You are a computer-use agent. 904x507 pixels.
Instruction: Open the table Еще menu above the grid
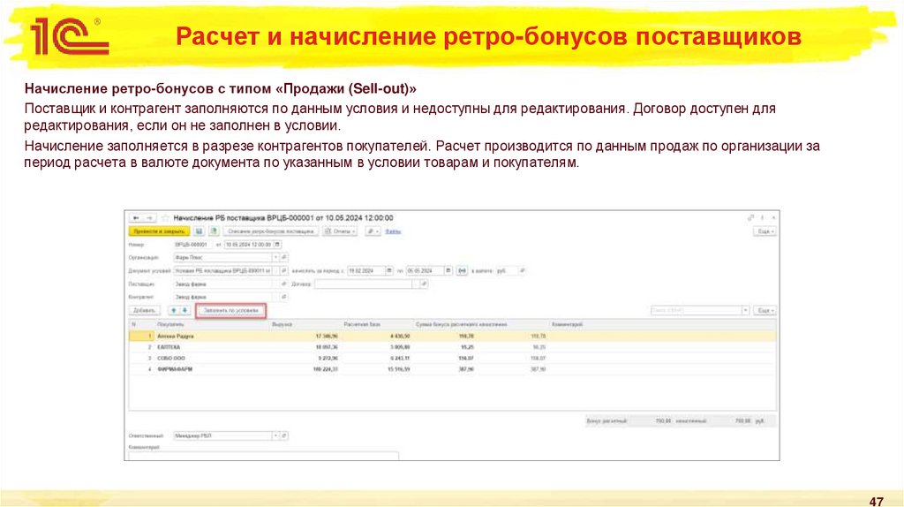(x=765, y=310)
